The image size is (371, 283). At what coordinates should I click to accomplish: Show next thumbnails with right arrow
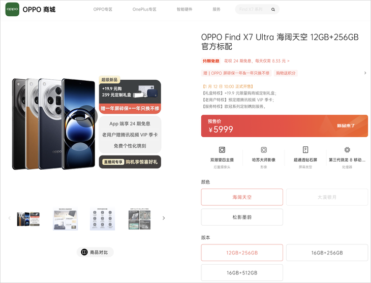pos(164,218)
